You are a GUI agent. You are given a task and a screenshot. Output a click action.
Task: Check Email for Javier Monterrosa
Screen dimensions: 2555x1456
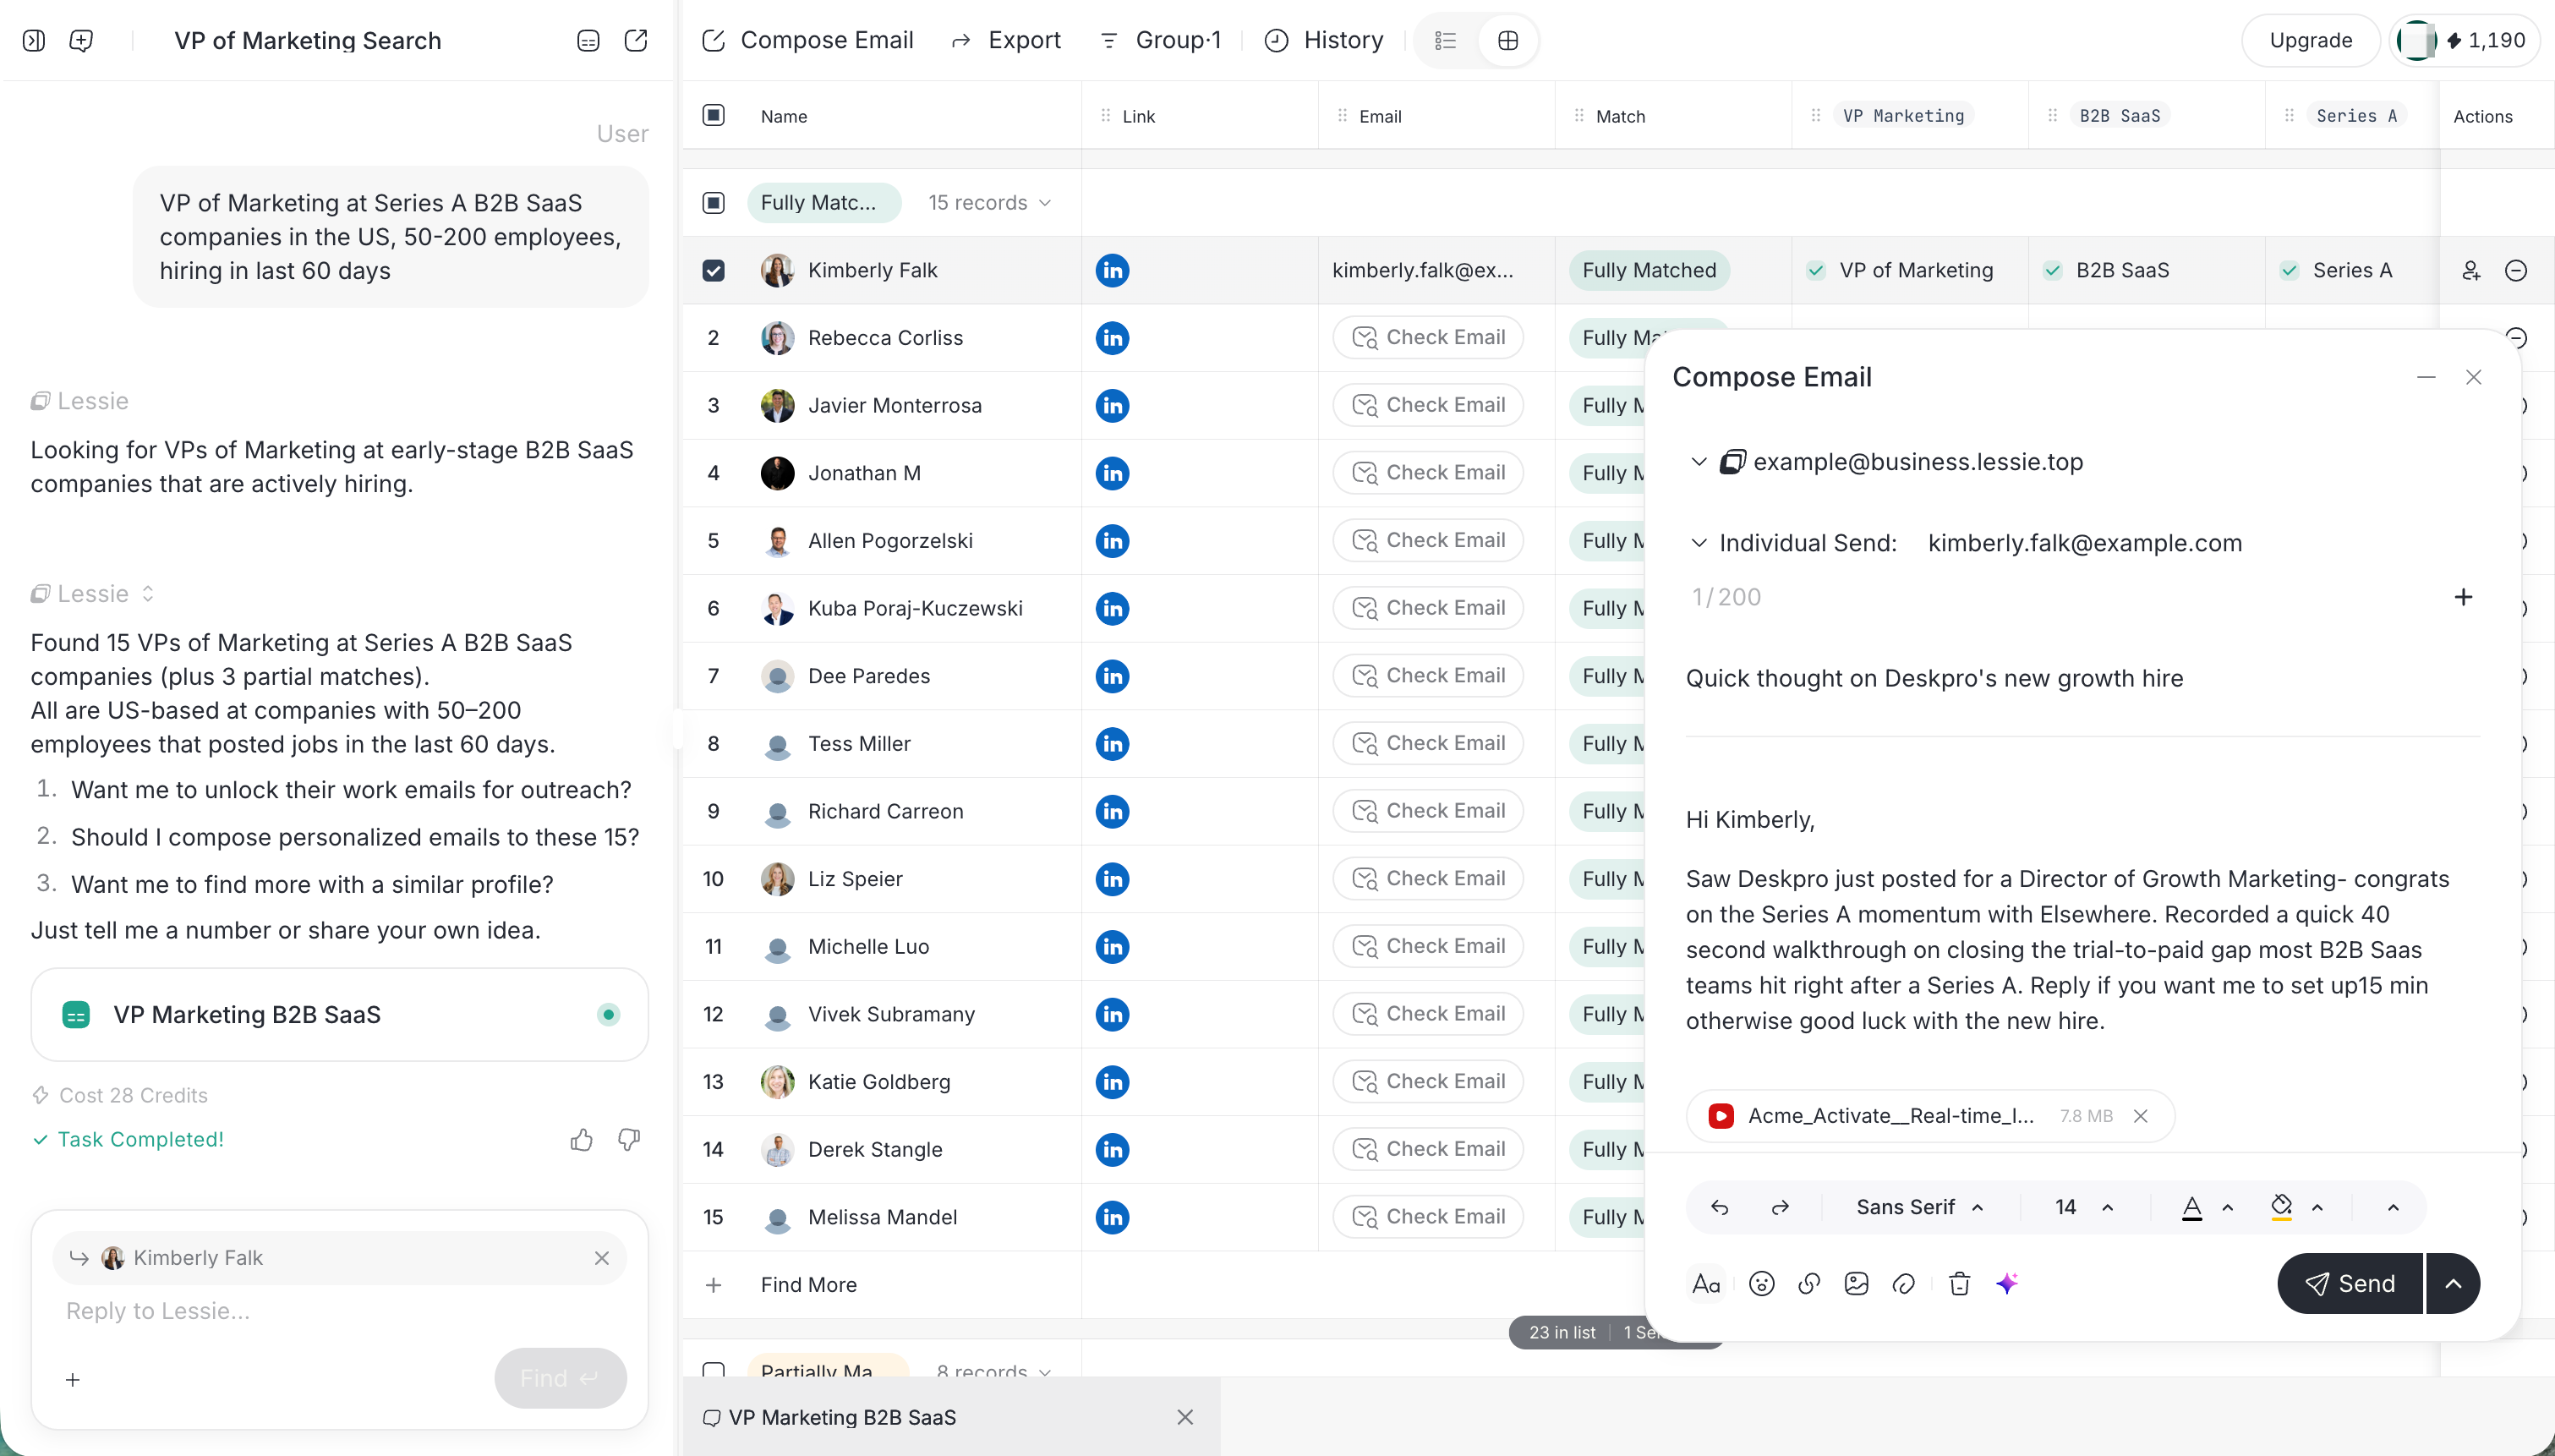(x=1429, y=405)
